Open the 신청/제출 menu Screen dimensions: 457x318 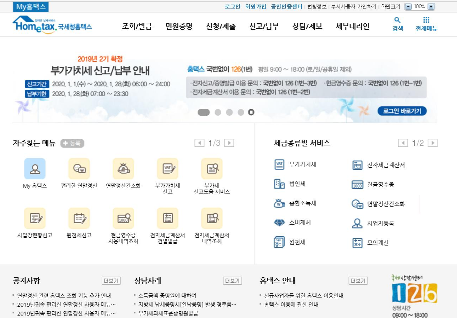(221, 26)
